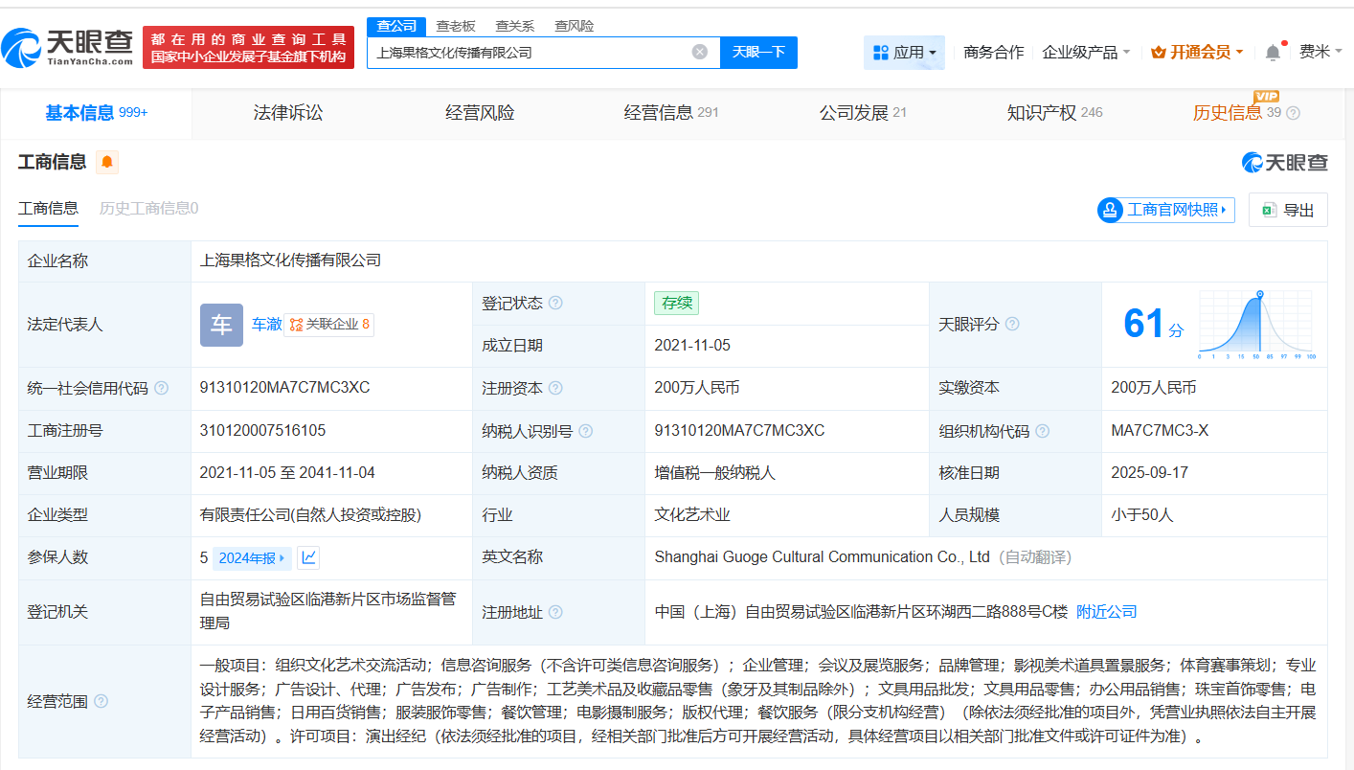Switch to the 法律诉讼 tab
Viewport: 1354px width, 770px height.
tap(287, 112)
